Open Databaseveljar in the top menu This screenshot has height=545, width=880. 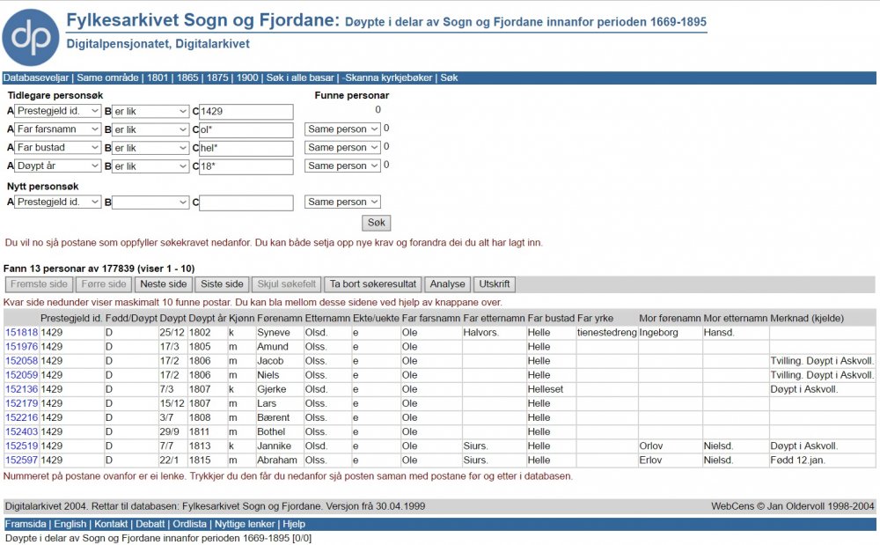(x=36, y=77)
